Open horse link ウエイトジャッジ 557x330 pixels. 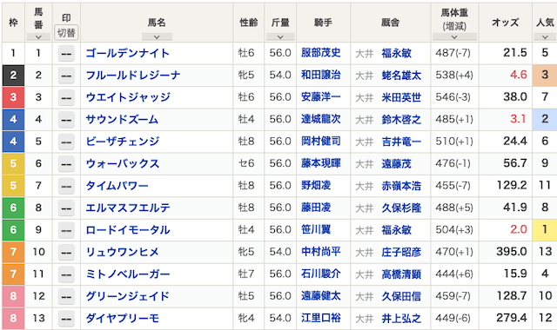(x=128, y=97)
